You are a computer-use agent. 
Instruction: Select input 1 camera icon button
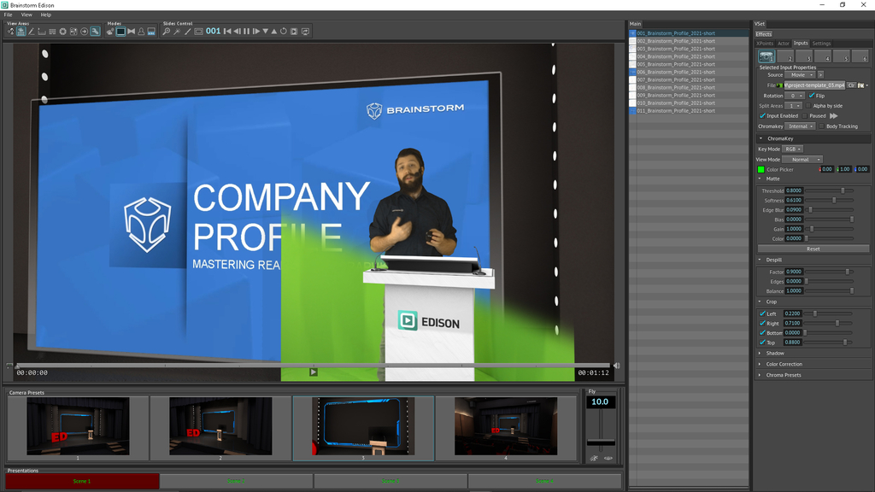[766, 56]
